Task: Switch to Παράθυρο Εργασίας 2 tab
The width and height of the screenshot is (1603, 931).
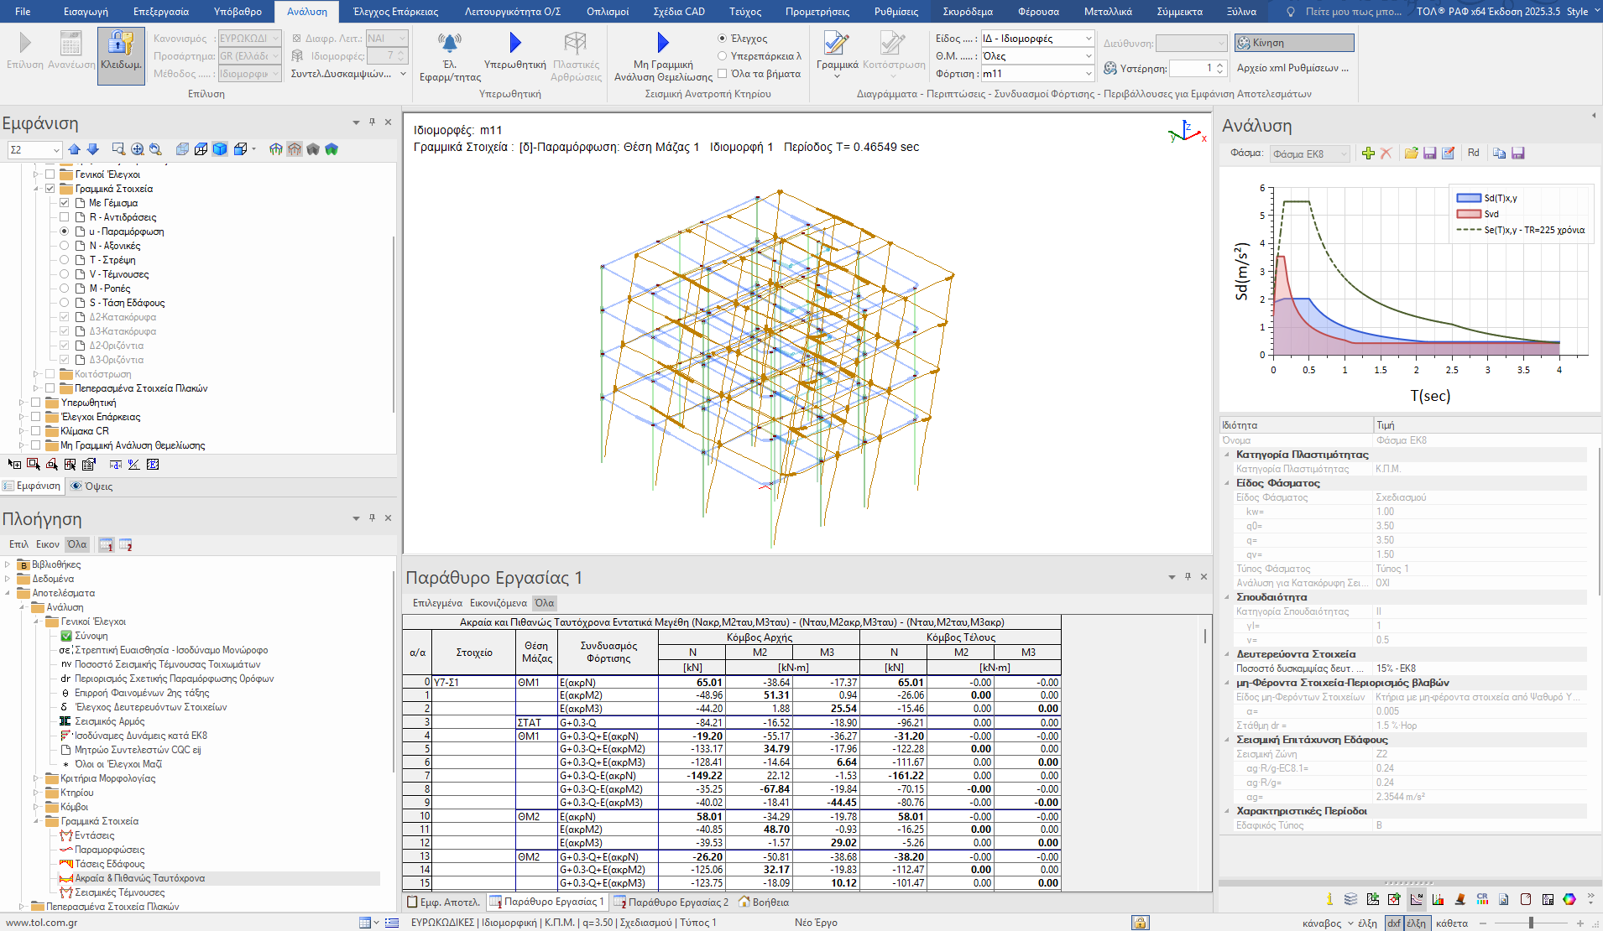Action: (x=671, y=902)
